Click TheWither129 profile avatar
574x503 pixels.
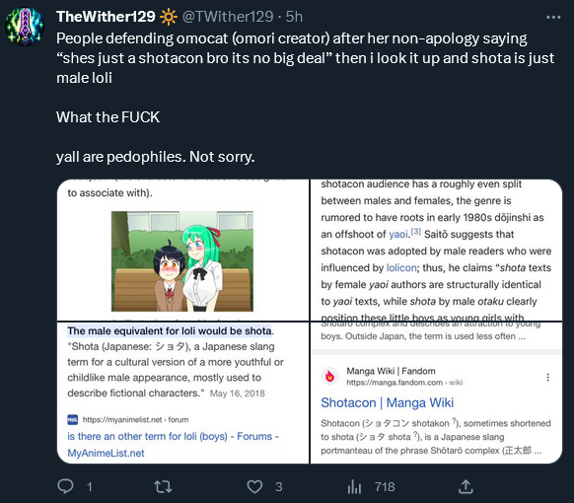pyautogui.click(x=24, y=27)
